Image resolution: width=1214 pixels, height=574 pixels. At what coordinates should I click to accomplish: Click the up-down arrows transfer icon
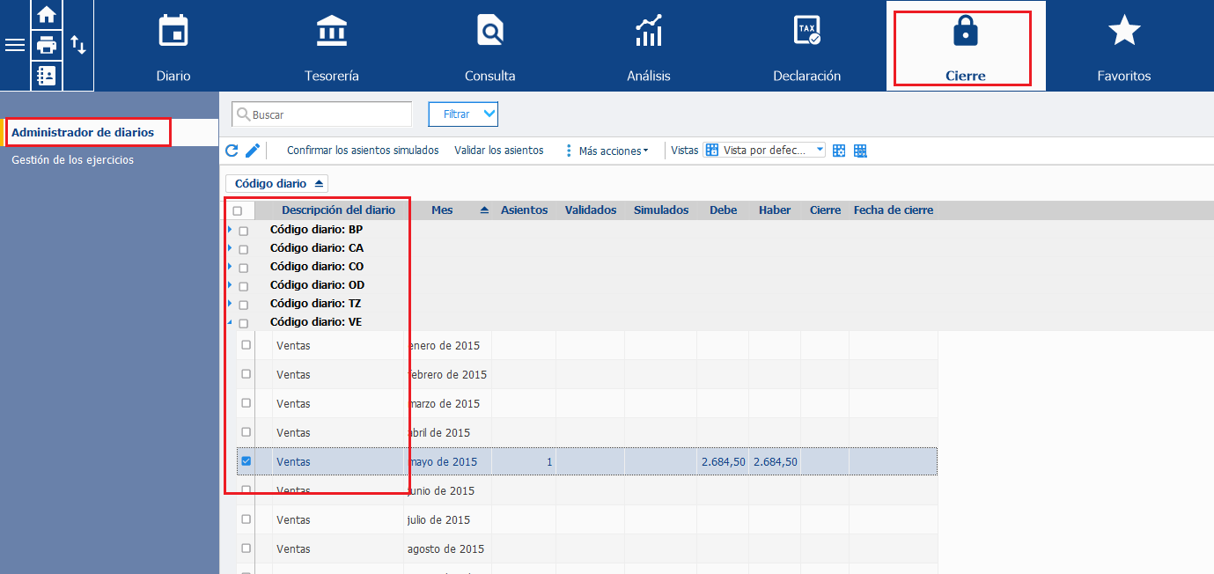pyautogui.click(x=78, y=45)
